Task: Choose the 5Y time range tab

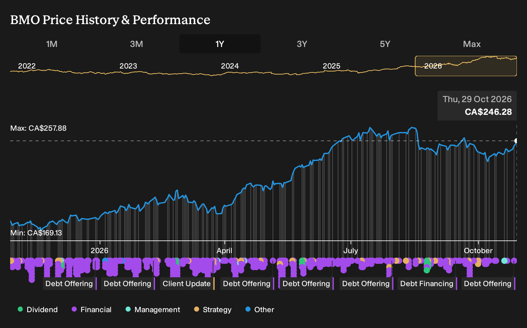Action: pos(385,44)
